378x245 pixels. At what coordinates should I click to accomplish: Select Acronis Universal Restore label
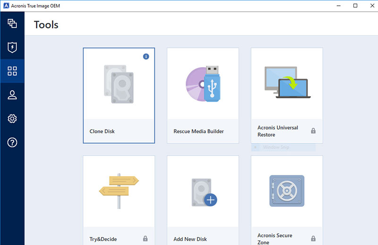(x=278, y=131)
